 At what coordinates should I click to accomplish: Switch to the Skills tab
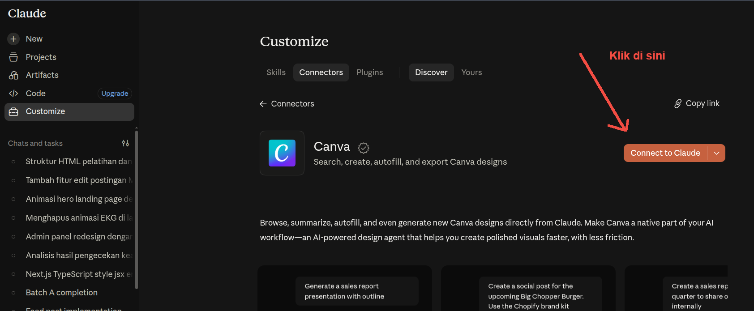pos(276,72)
